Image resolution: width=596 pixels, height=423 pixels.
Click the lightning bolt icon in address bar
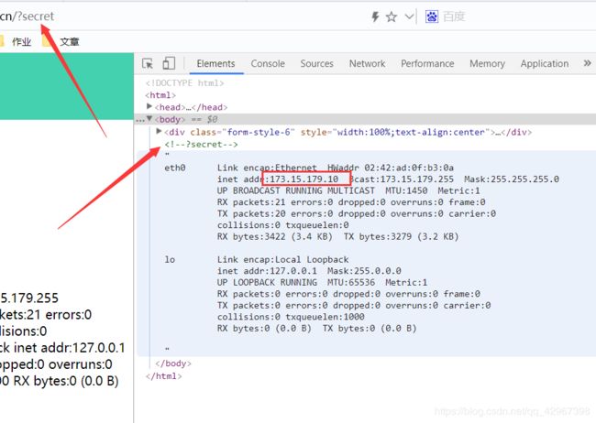point(375,16)
